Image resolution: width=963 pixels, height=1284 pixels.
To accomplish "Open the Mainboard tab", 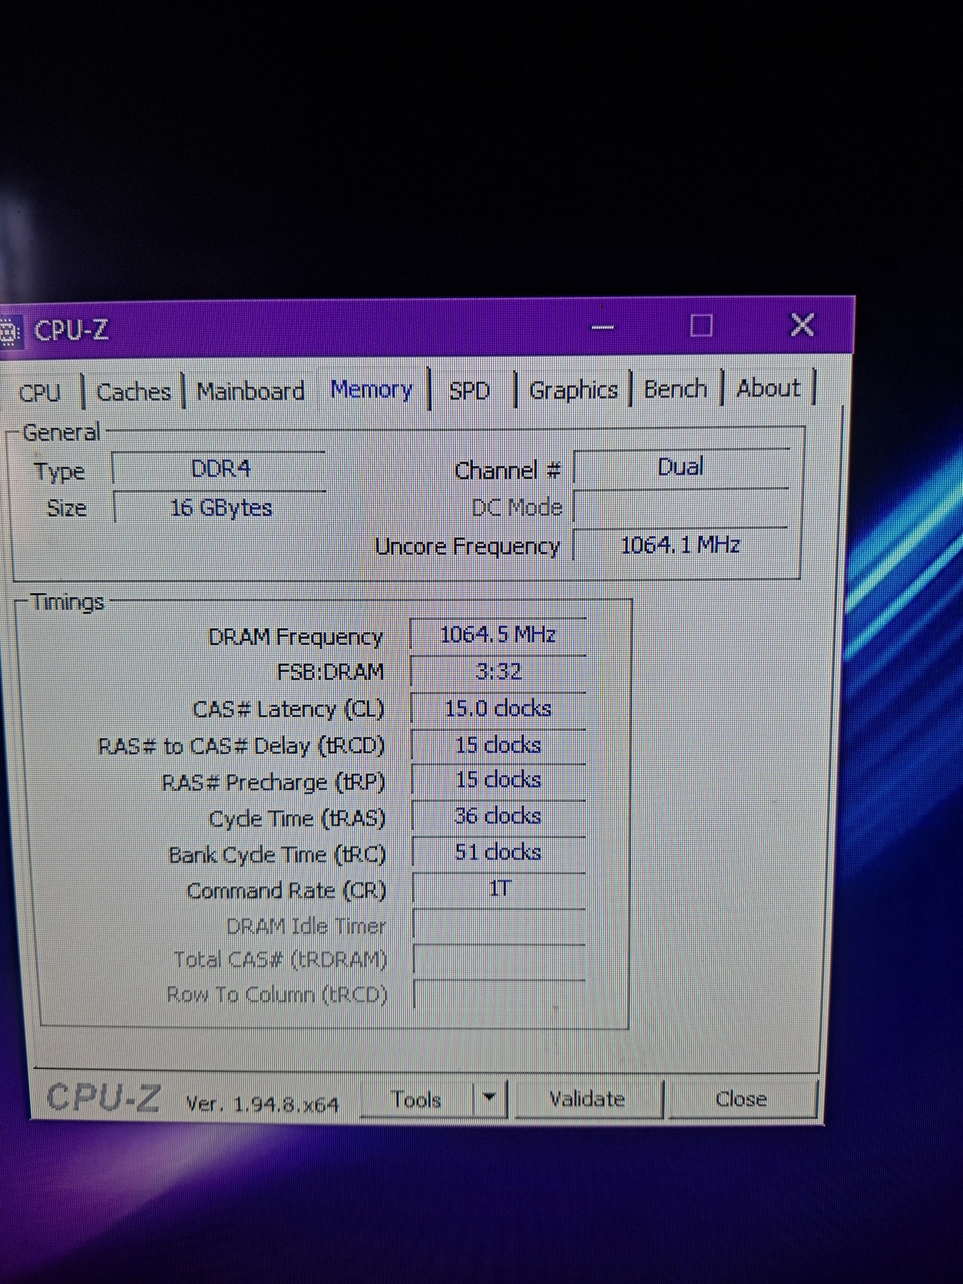I will coord(250,391).
